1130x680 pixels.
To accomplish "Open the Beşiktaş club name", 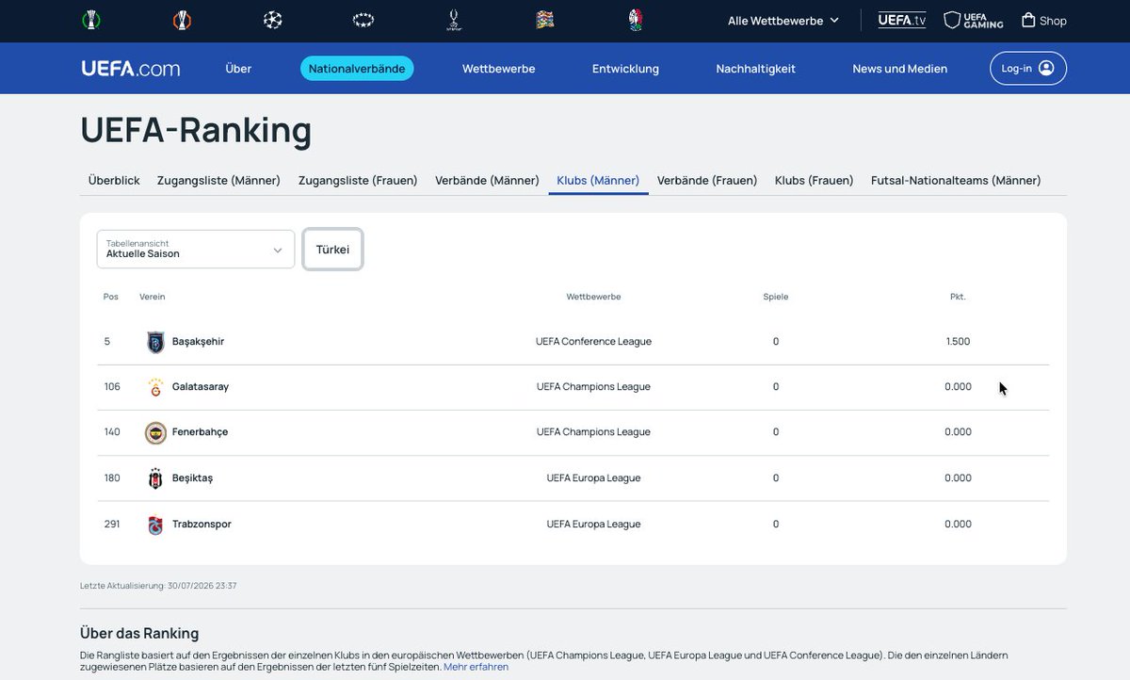I will point(192,478).
